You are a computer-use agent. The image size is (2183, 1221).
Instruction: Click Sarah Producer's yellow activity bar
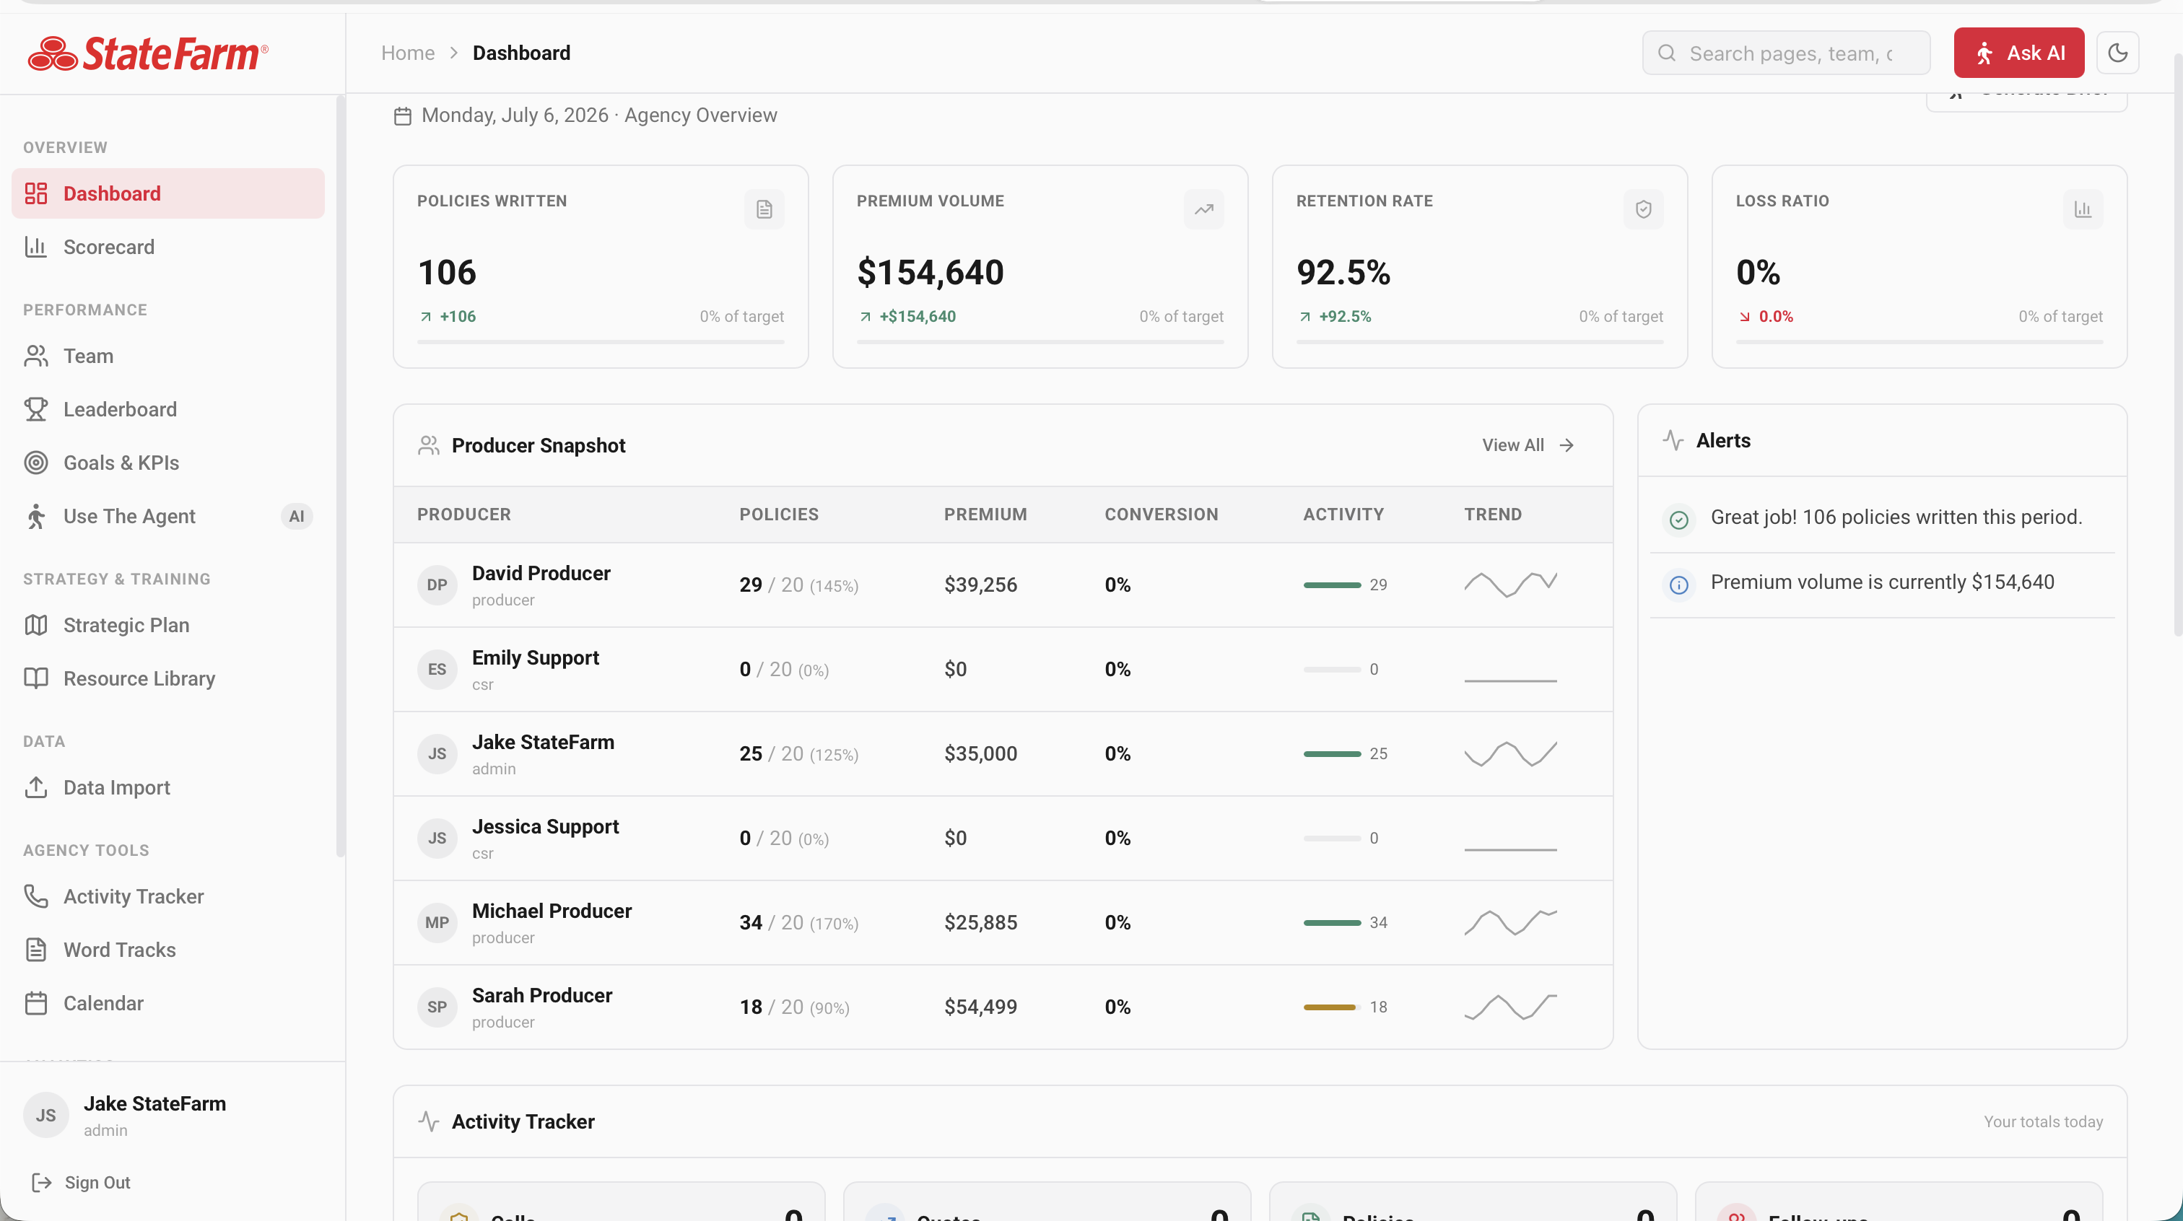(1331, 1007)
